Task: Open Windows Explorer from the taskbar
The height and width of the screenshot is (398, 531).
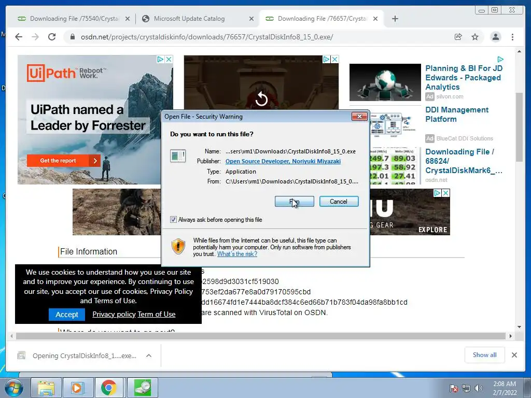Action: coord(46,388)
